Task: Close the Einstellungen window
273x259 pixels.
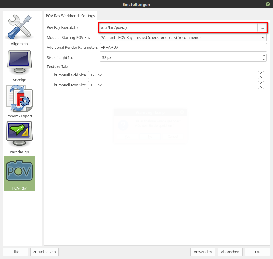Action: [268, 4]
